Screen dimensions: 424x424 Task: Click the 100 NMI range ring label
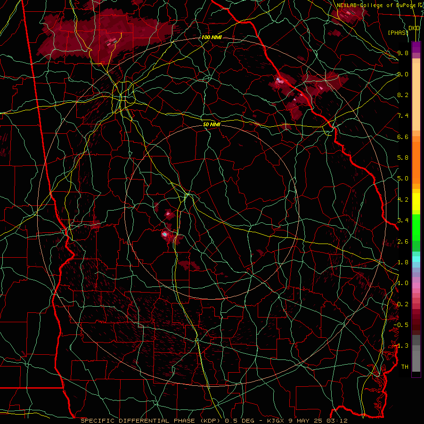[x=212, y=37]
